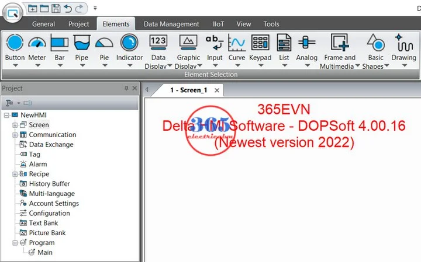Expand the Recipe tree node

(x=15, y=174)
